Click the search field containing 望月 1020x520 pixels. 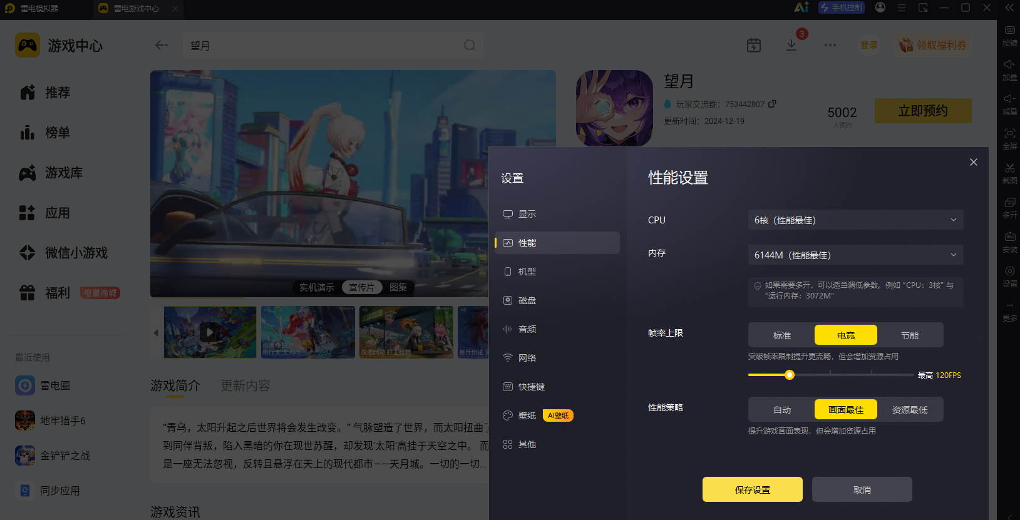pos(333,45)
